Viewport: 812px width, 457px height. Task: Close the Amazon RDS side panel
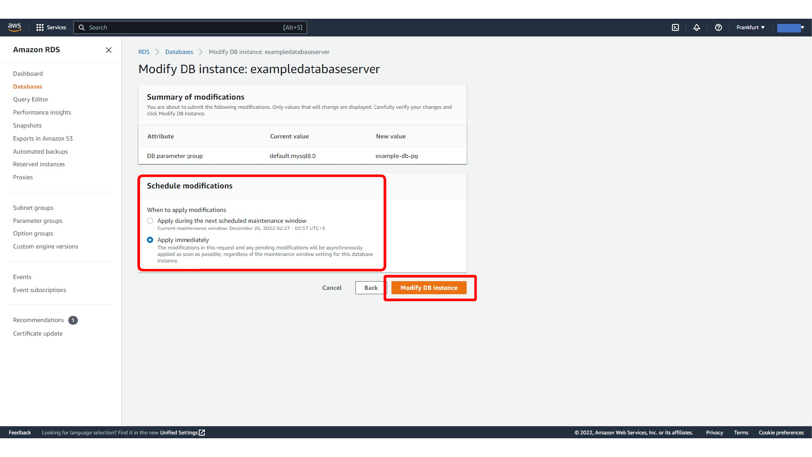coord(109,50)
